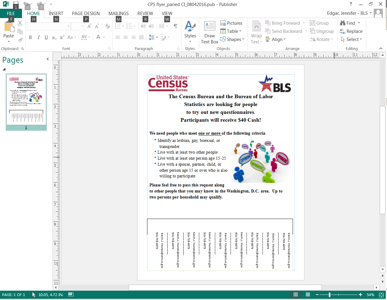
Task: Open the Align dropdown menu
Action: click(276, 39)
